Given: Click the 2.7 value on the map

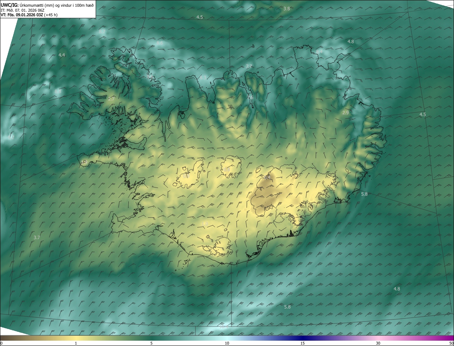Looking at the screenshot, I should point(111,99).
